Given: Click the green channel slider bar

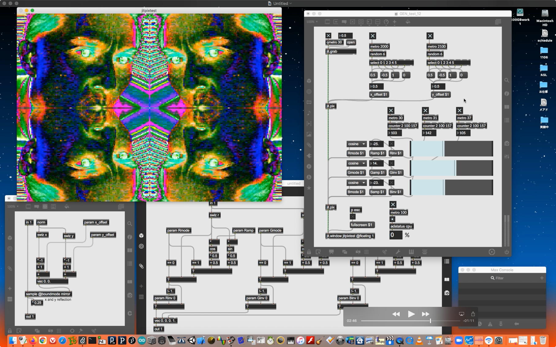Looking at the screenshot, I should pos(451,168).
